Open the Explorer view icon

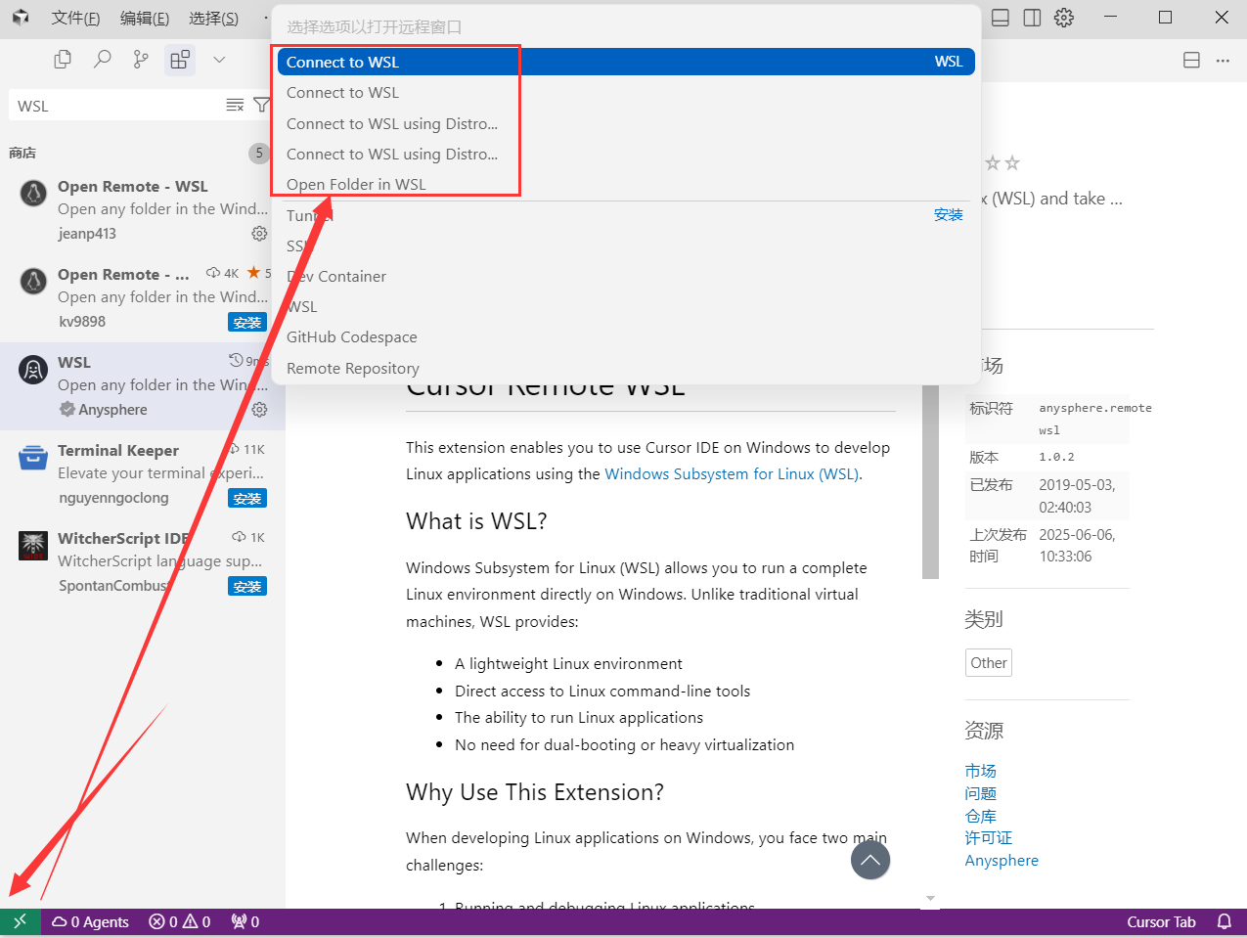pyautogui.click(x=63, y=60)
